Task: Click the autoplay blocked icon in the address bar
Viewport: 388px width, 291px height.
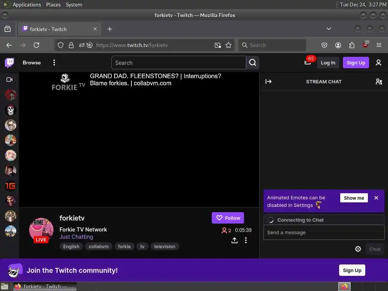Action: click(89, 45)
